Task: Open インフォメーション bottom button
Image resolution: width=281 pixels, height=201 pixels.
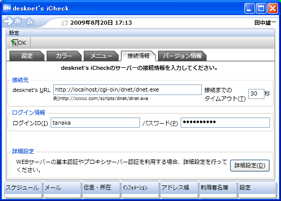Action: click(140, 189)
